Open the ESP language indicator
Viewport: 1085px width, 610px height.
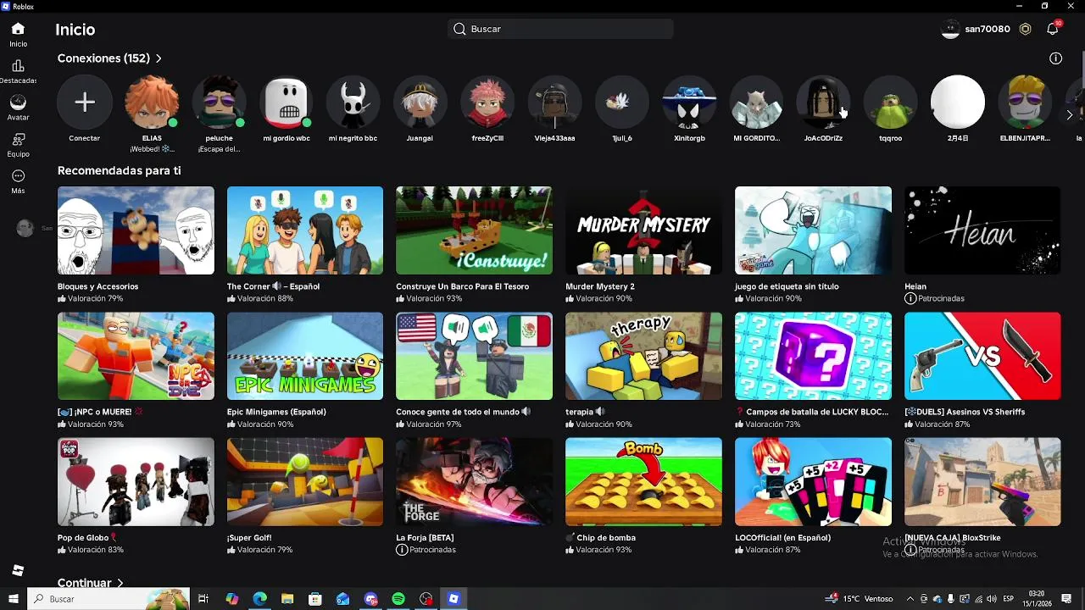1009,599
